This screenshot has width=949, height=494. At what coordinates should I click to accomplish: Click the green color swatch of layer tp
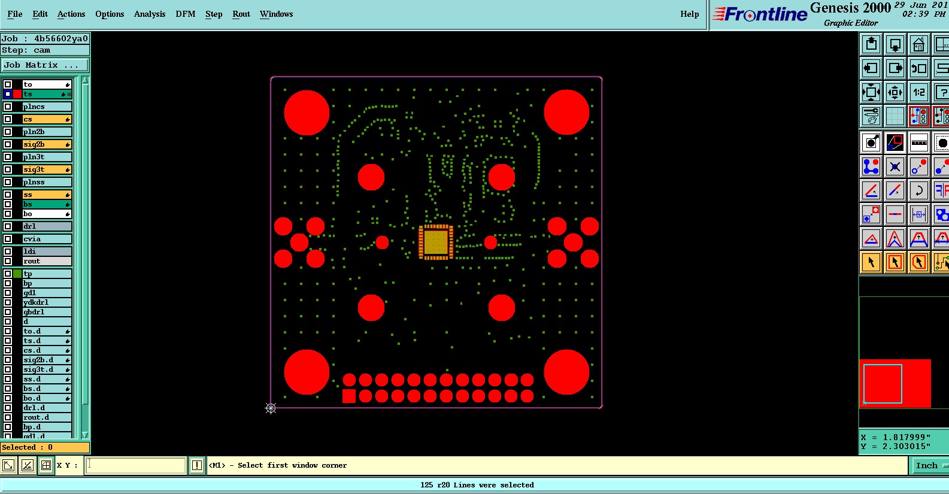coord(17,274)
